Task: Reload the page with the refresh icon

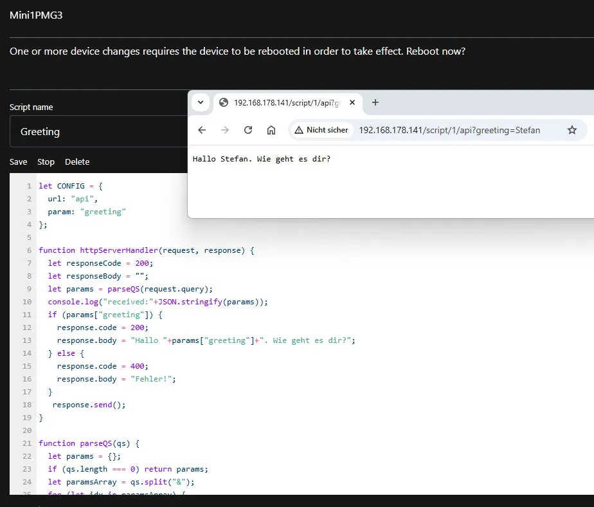Action: [248, 130]
